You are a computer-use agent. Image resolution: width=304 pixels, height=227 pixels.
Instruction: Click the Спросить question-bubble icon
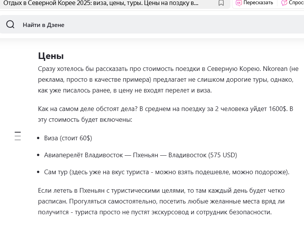[x=284, y=3]
